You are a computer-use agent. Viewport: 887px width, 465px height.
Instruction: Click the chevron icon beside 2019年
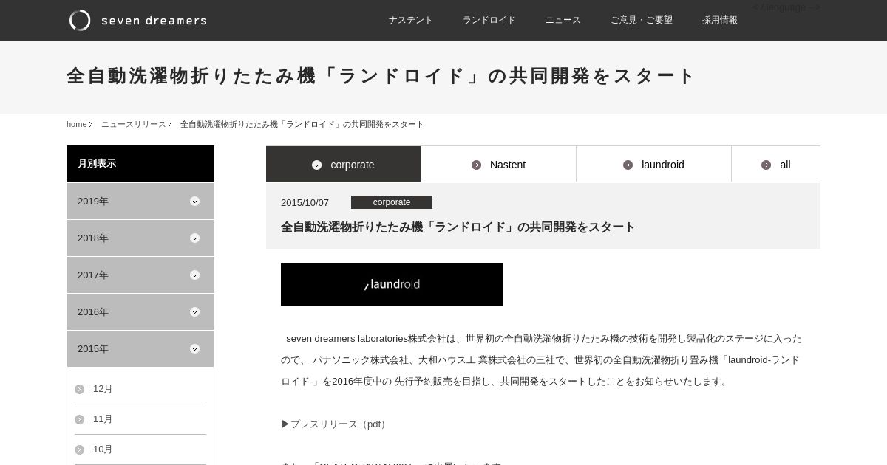194,201
